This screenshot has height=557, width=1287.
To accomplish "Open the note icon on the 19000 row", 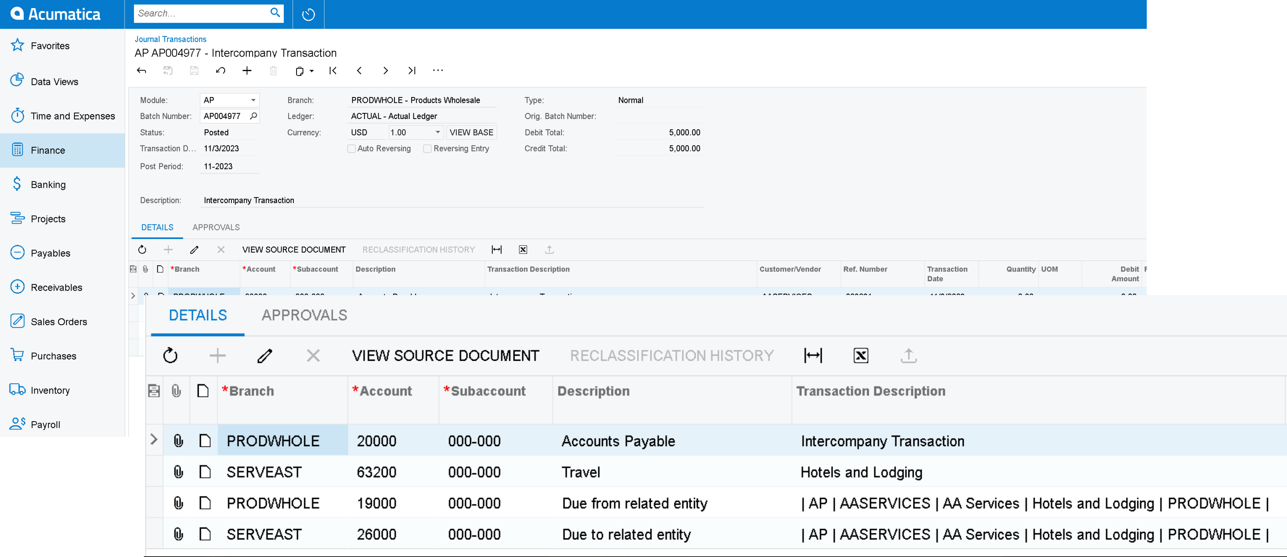I will click(205, 503).
